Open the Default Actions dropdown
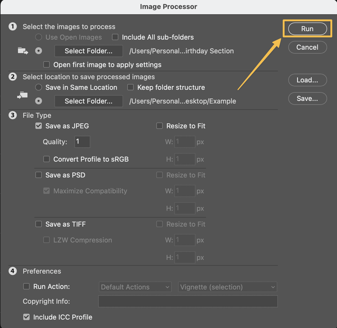 pyautogui.click(x=135, y=287)
